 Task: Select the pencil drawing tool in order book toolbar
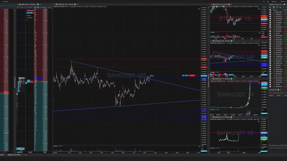[18, 8]
